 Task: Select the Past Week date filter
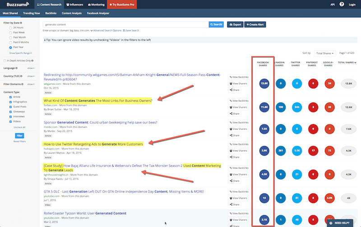pos(10,32)
